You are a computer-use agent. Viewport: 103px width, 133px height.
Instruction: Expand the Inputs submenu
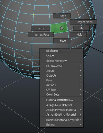coord(62,71)
